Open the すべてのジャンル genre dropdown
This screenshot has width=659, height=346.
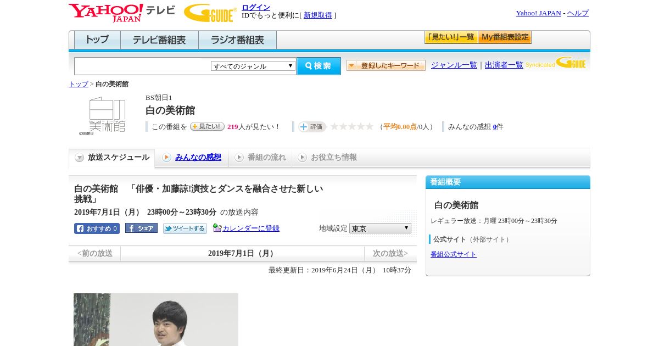click(253, 66)
